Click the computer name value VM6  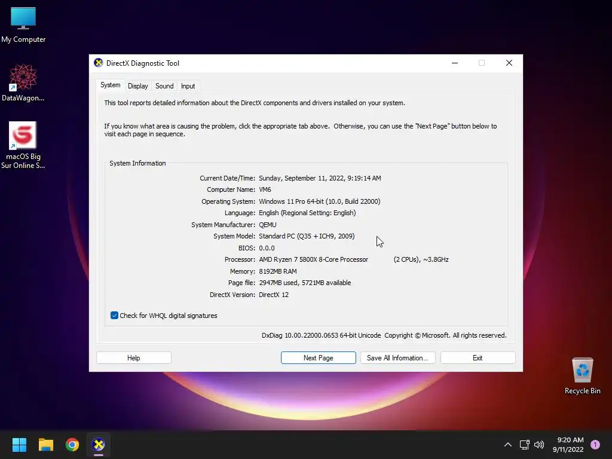coord(265,189)
